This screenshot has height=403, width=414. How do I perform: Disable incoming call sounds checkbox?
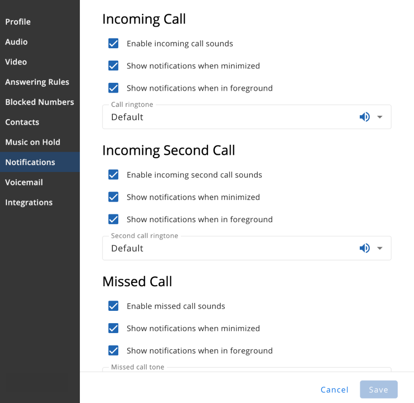point(113,43)
